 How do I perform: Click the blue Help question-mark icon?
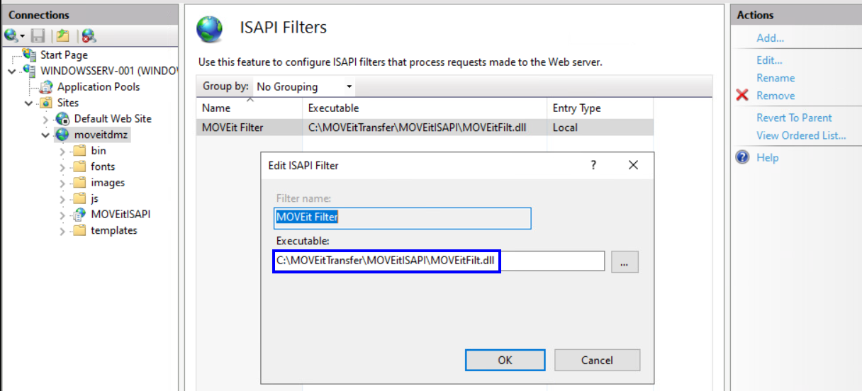[x=742, y=157]
